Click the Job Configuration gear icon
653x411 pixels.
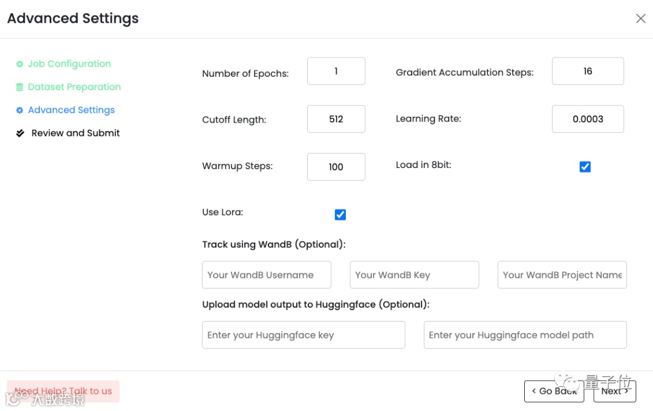point(19,64)
